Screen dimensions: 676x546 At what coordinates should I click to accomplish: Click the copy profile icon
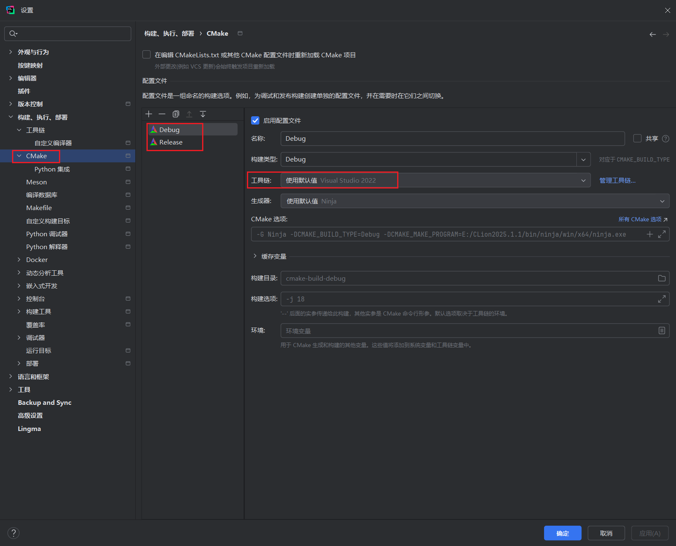click(x=176, y=114)
